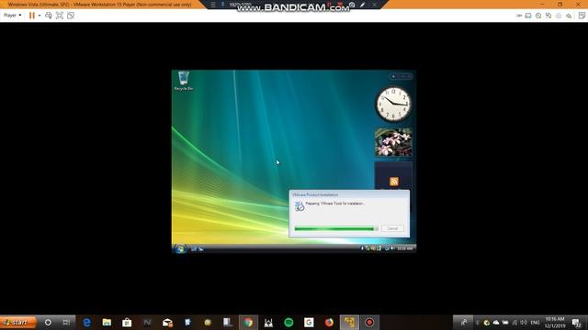The height and width of the screenshot is (330, 588).
Task: Open the host Action Center notifications
Action: pos(576,322)
